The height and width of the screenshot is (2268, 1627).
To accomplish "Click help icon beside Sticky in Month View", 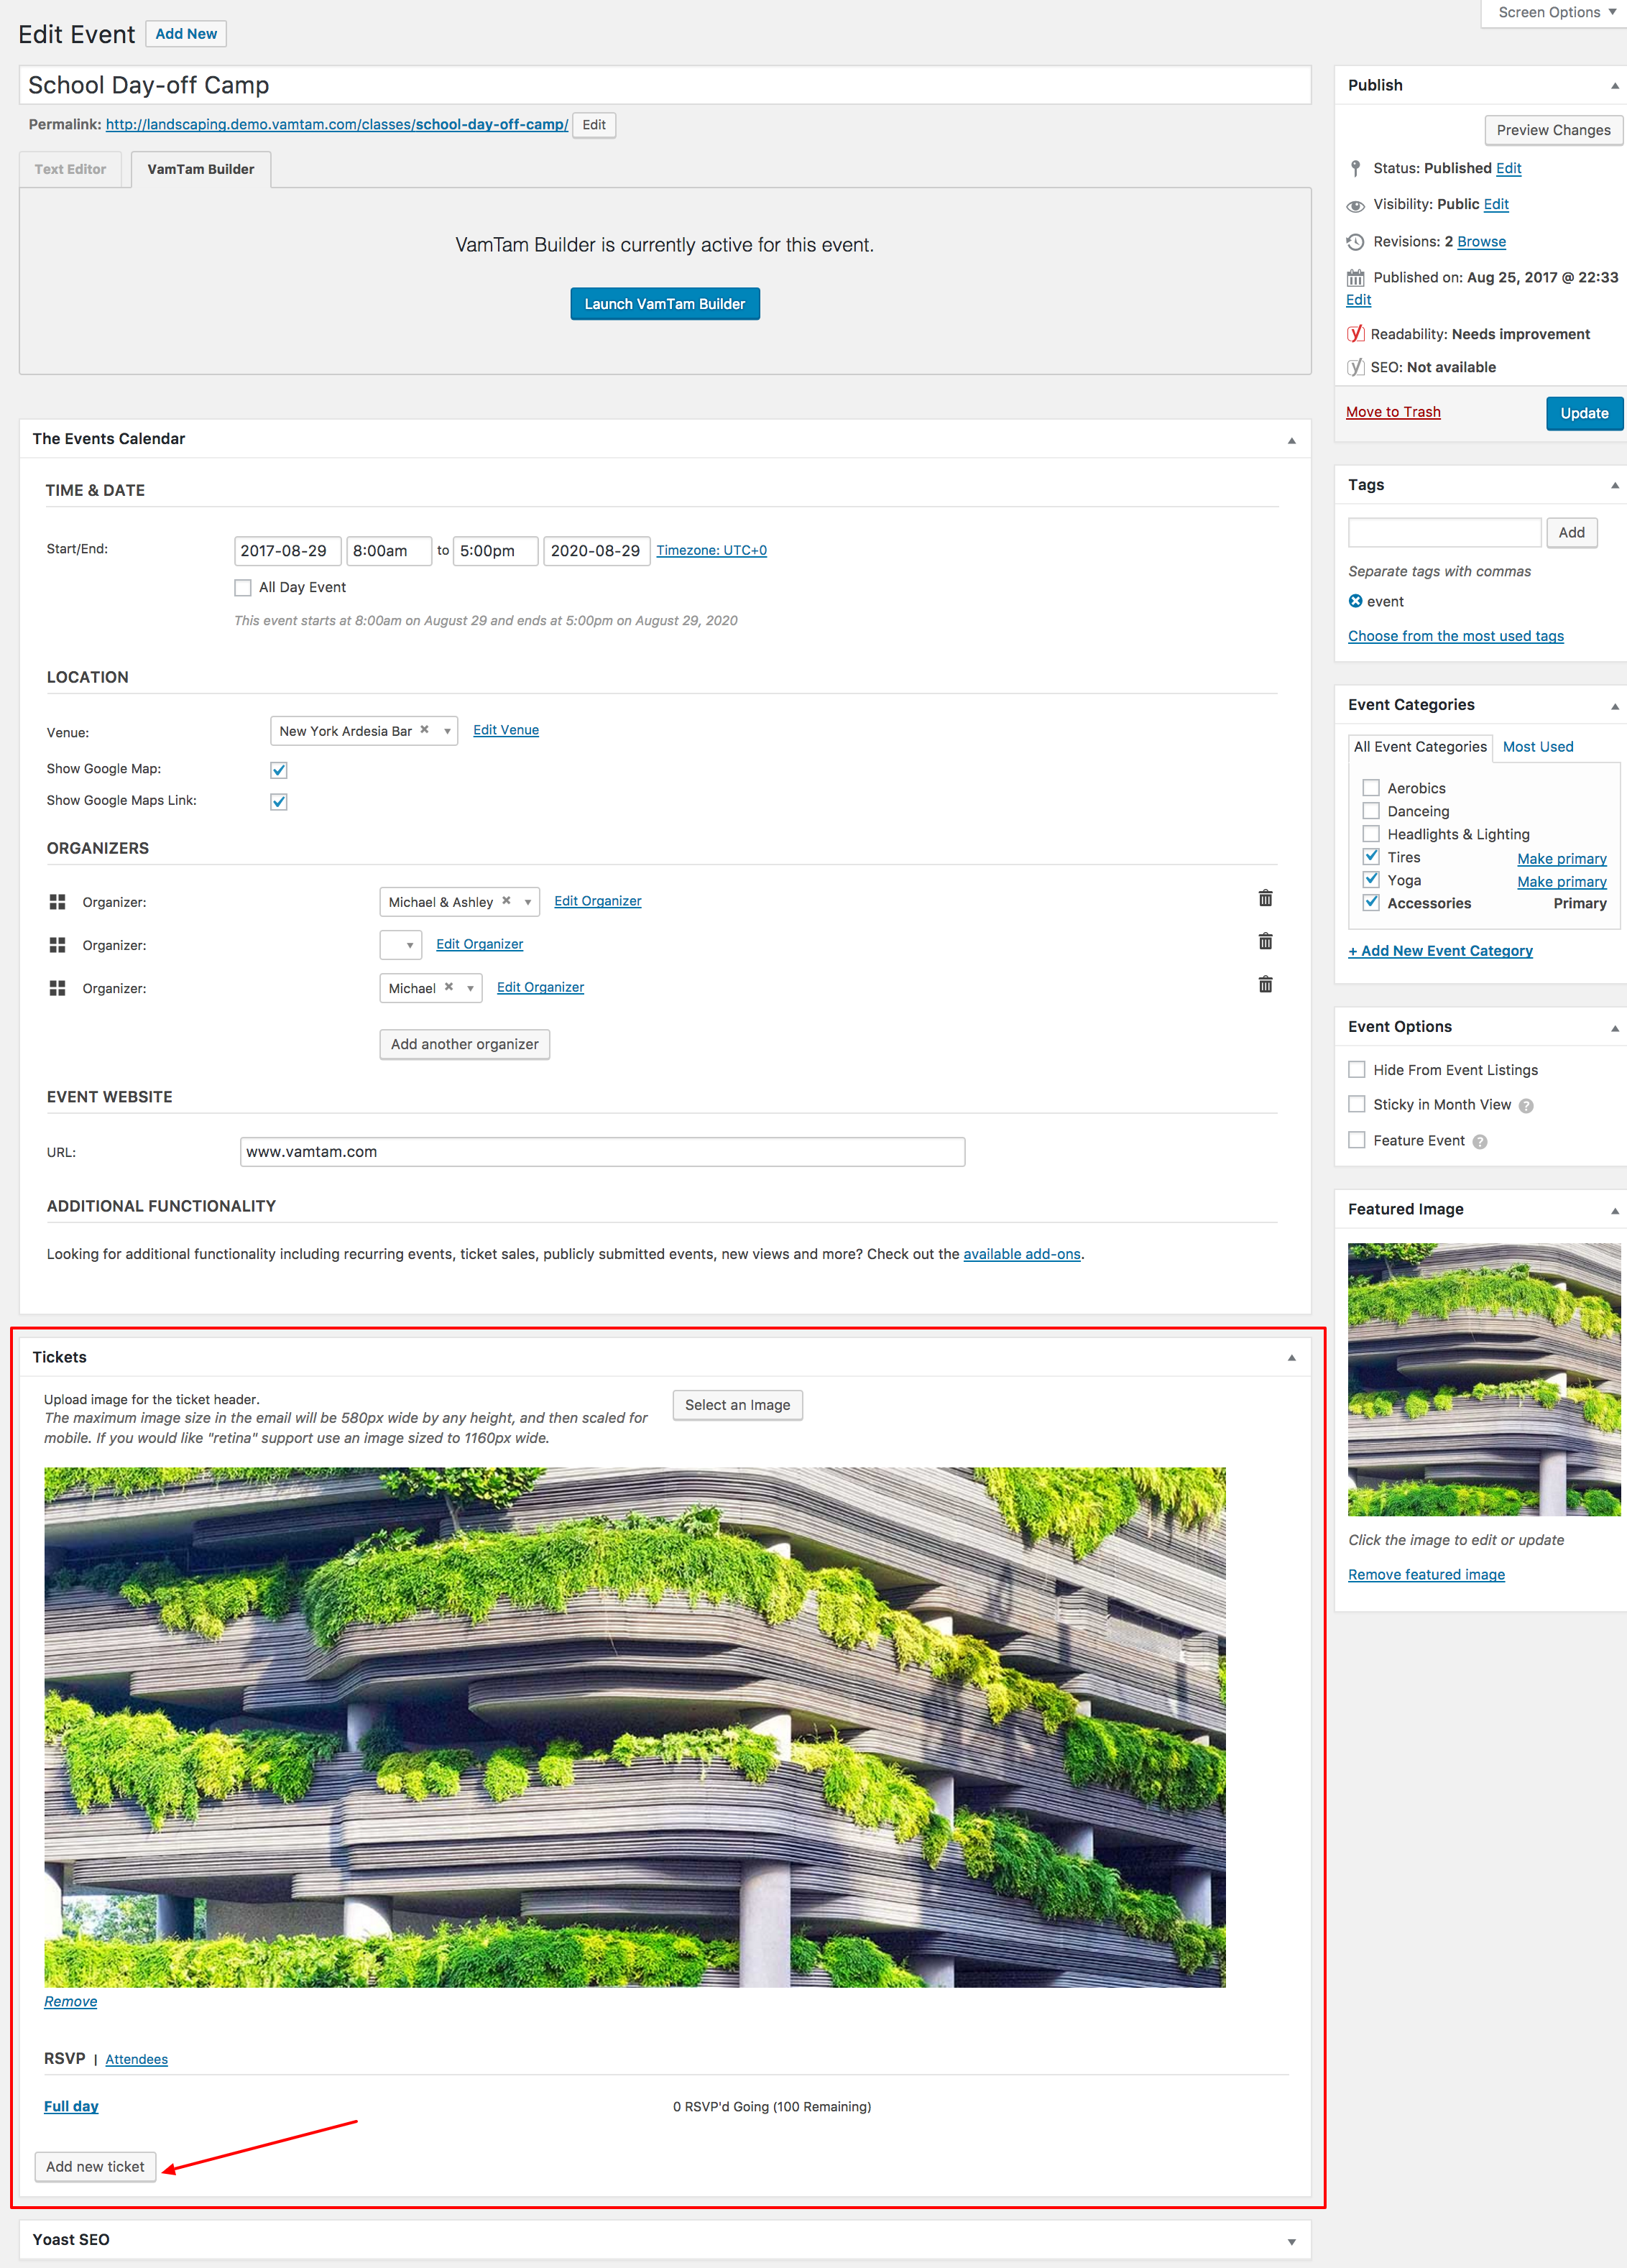I will click(1526, 1106).
